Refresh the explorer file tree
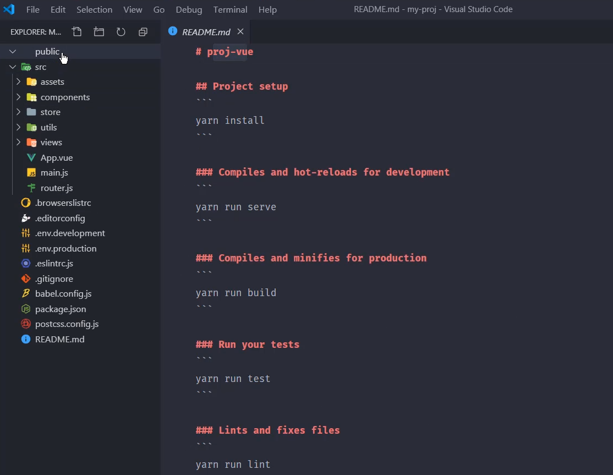This screenshot has width=613, height=475. click(x=121, y=32)
